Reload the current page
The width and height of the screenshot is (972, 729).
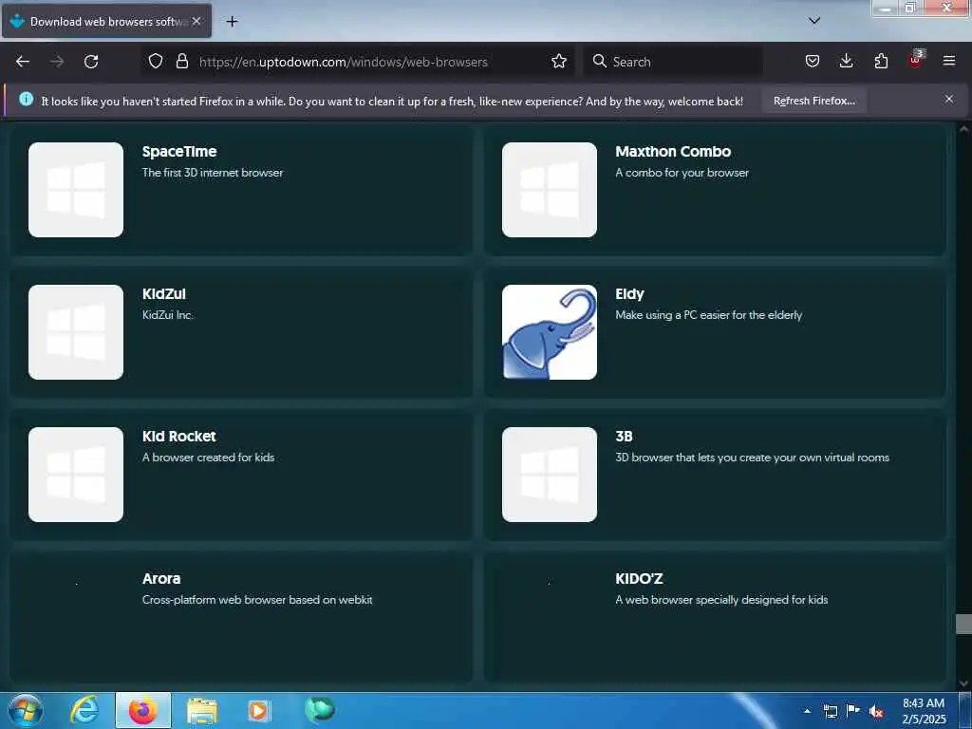coord(91,62)
